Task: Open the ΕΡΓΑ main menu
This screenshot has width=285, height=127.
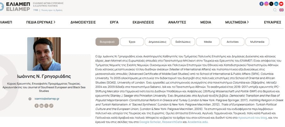Action: [x=114, y=22]
